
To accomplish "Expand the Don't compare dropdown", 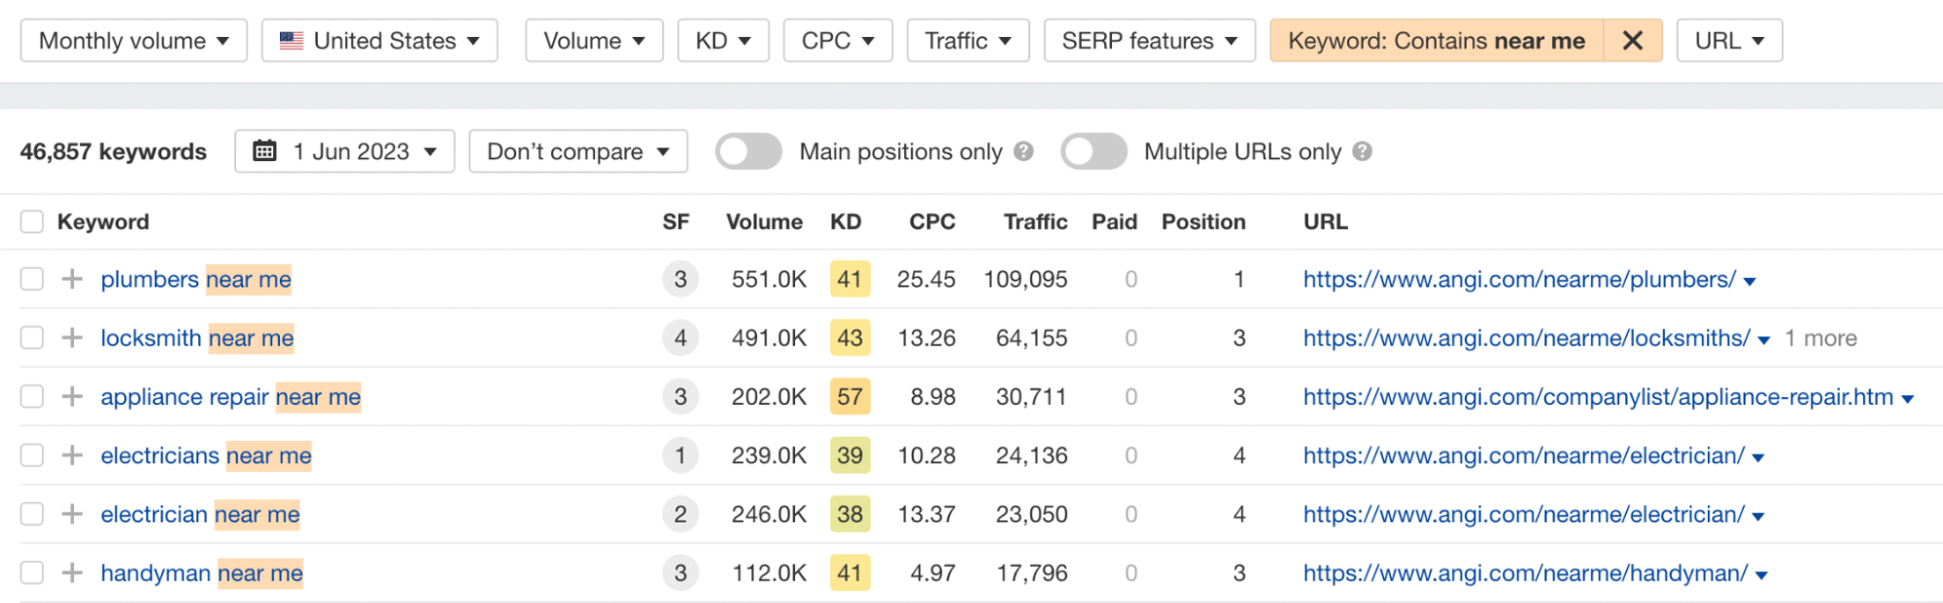I will pyautogui.click(x=578, y=151).
